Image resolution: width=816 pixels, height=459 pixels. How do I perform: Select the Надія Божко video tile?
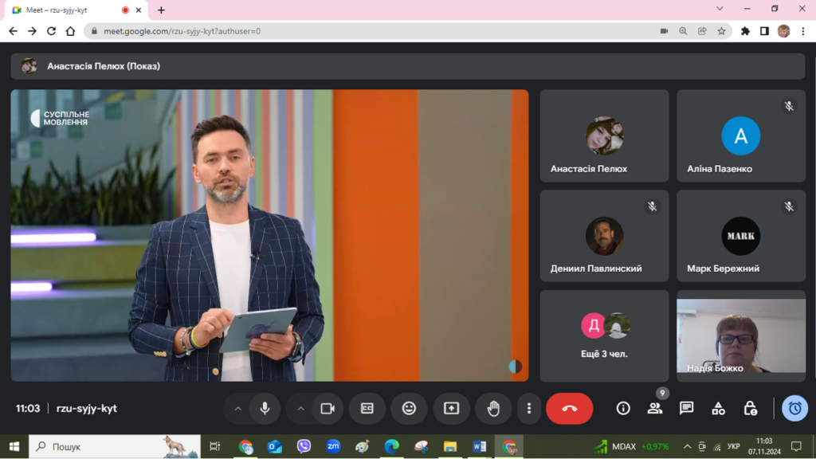pos(741,335)
